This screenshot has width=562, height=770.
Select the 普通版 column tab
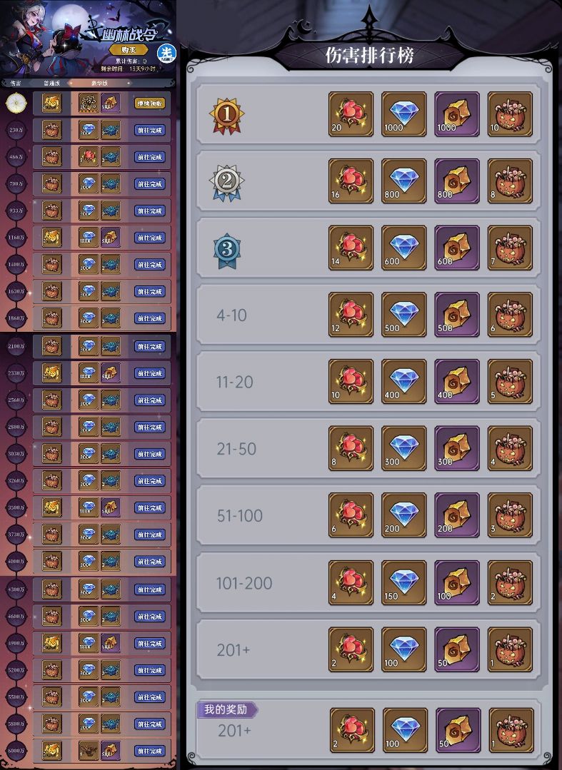click(x=51, y=83)
